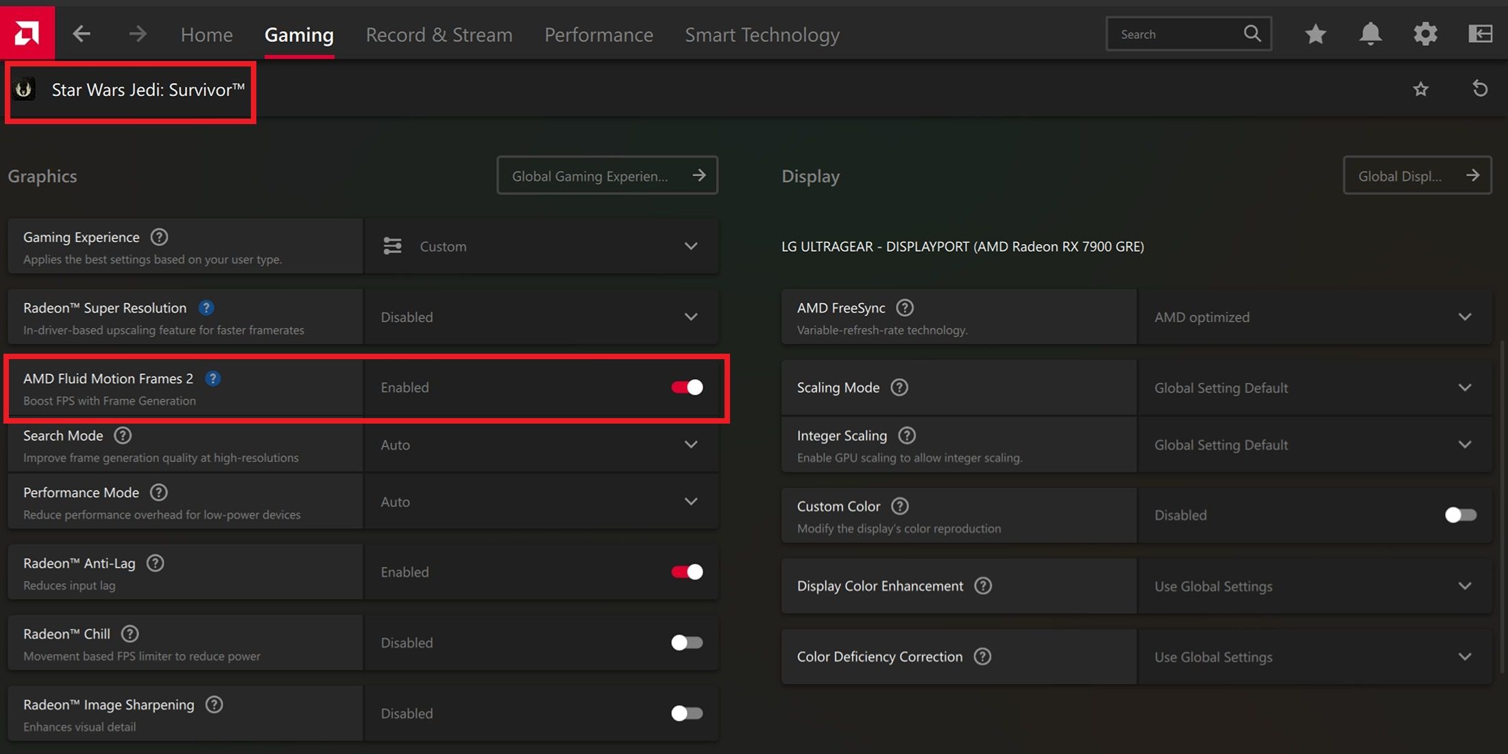
Task: Enable the Radeon Chill toggle
Action: click(x=687, y=642)
